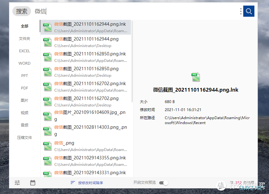Click the 搜索 label button
This screenshot has height=194, width=269.
pos(22,11)
